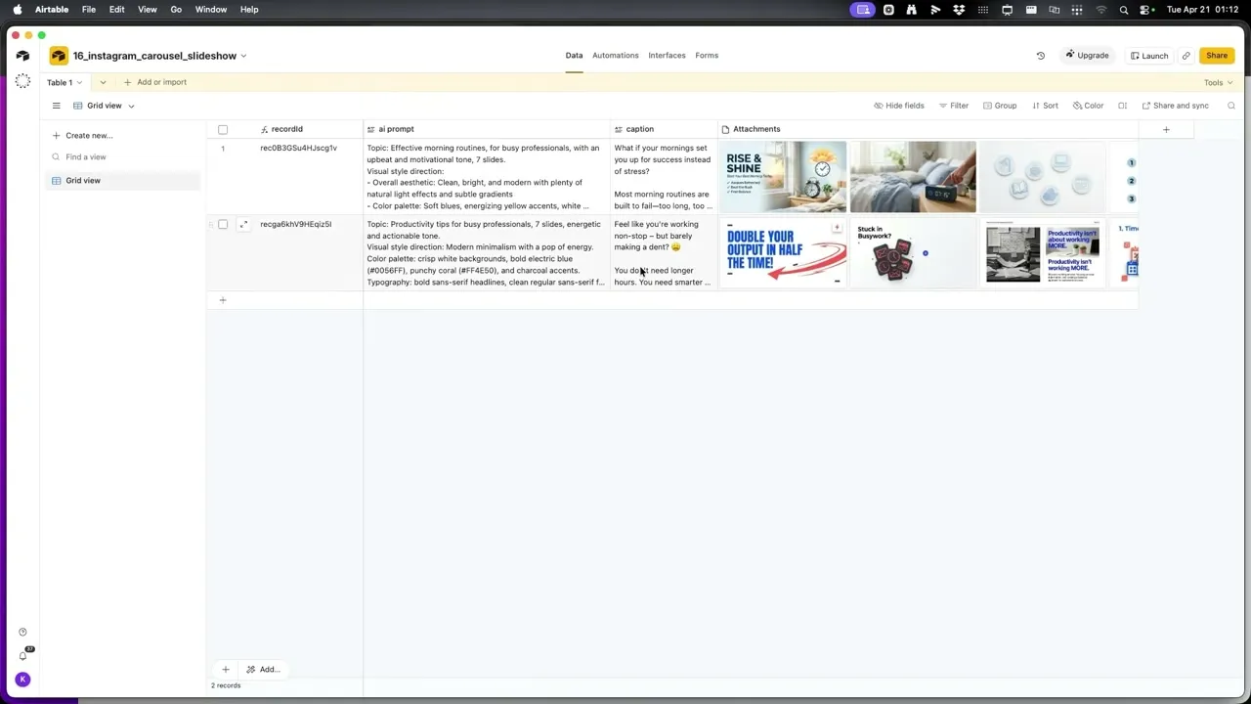Open the Rise & Shine attachment thumbnail

[x=783, y=177]
